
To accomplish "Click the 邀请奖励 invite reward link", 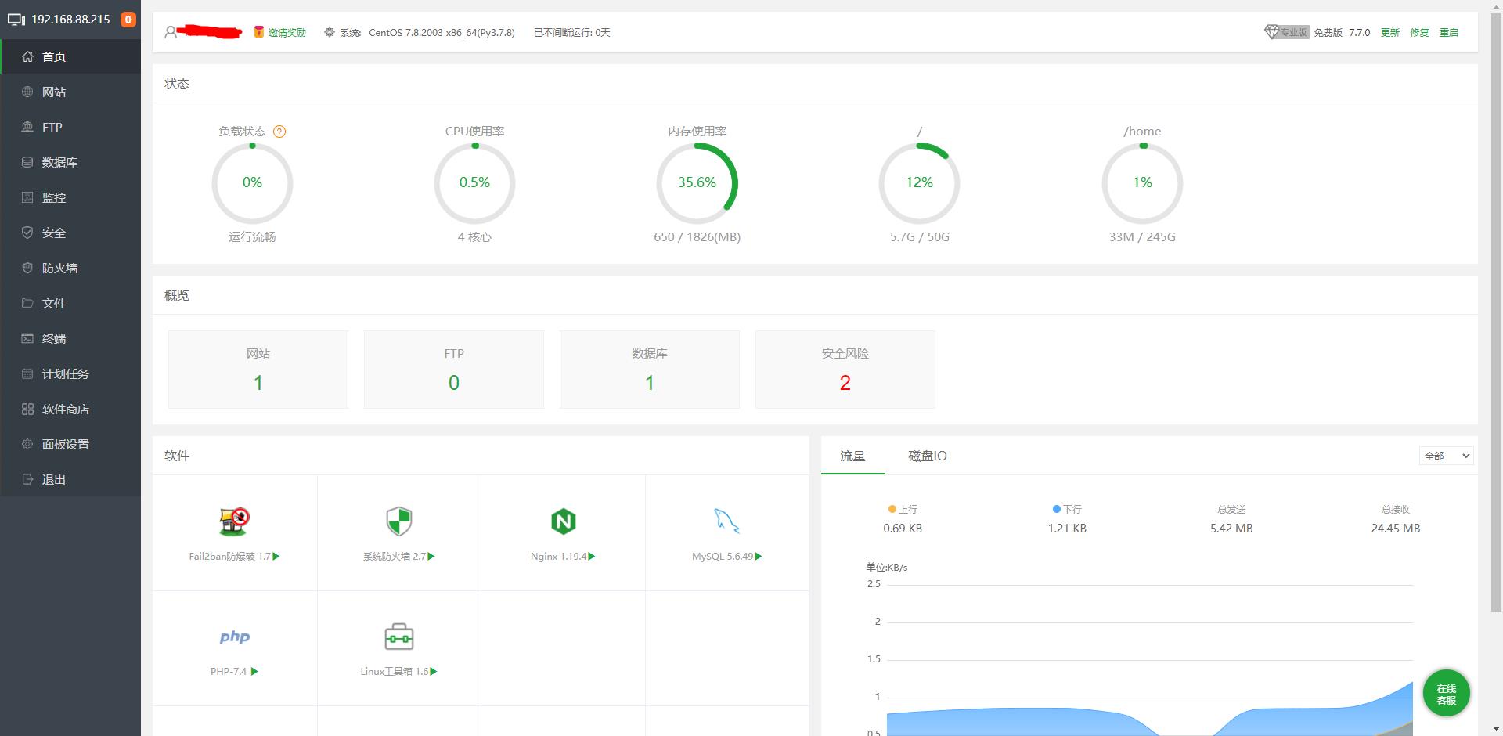I will coord(287,33).
